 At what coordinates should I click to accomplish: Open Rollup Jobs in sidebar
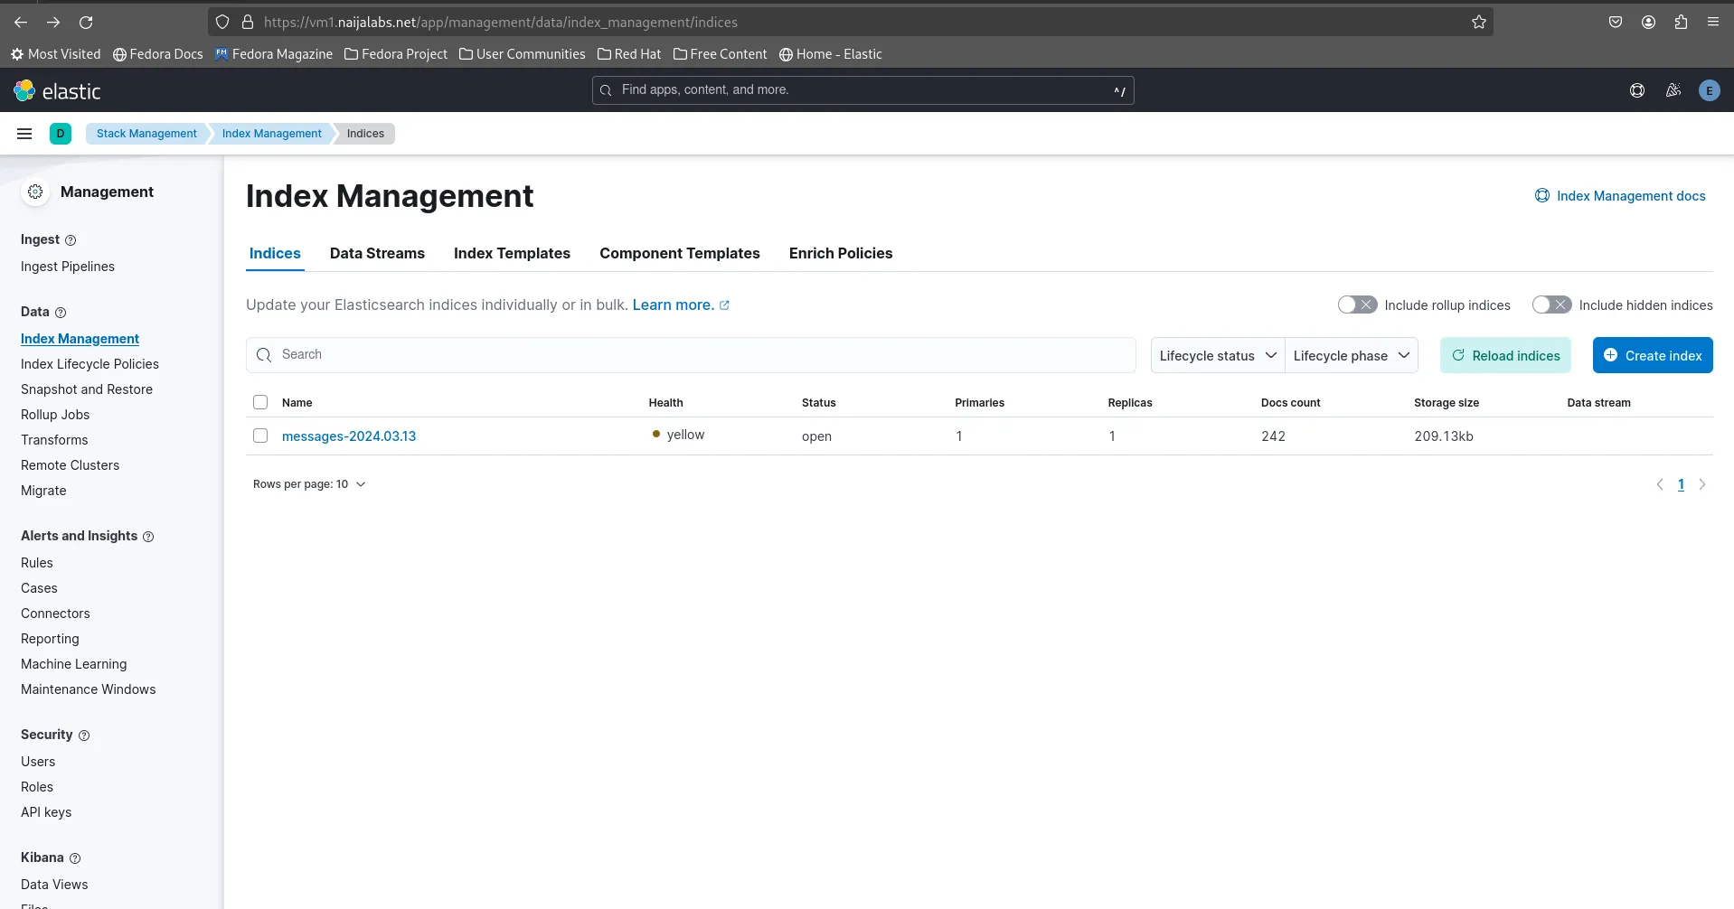pyautogui.click(x=55, y=415)
